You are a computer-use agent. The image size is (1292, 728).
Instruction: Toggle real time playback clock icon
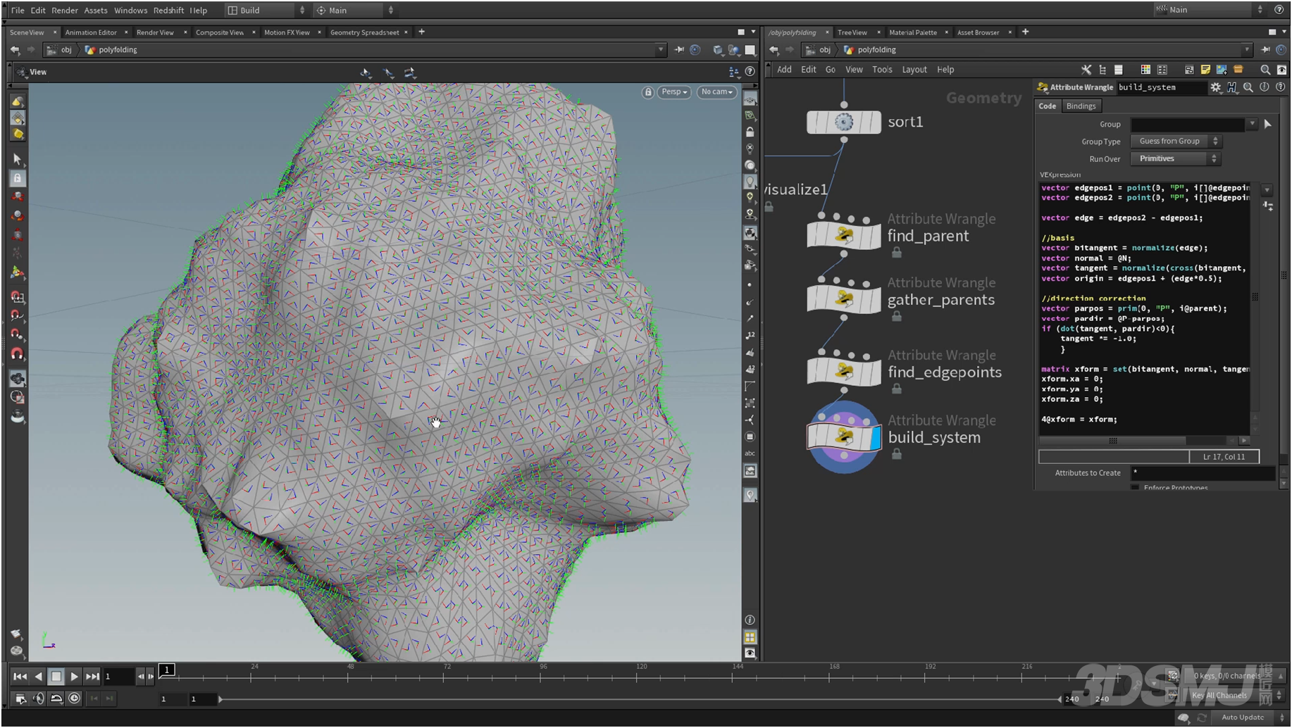[x=74, y=698]
